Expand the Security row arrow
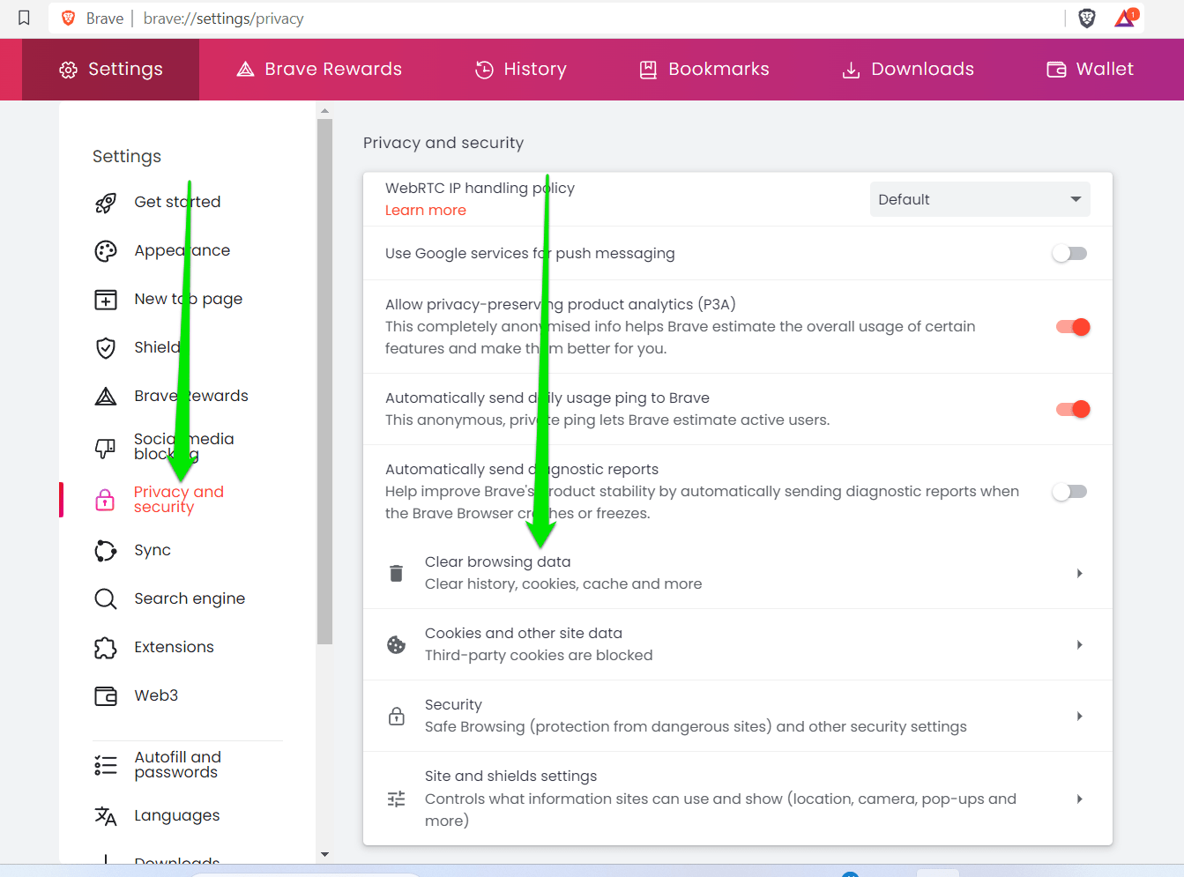Viewport: 1184px width, 877px height. (x=1080, y=717)
